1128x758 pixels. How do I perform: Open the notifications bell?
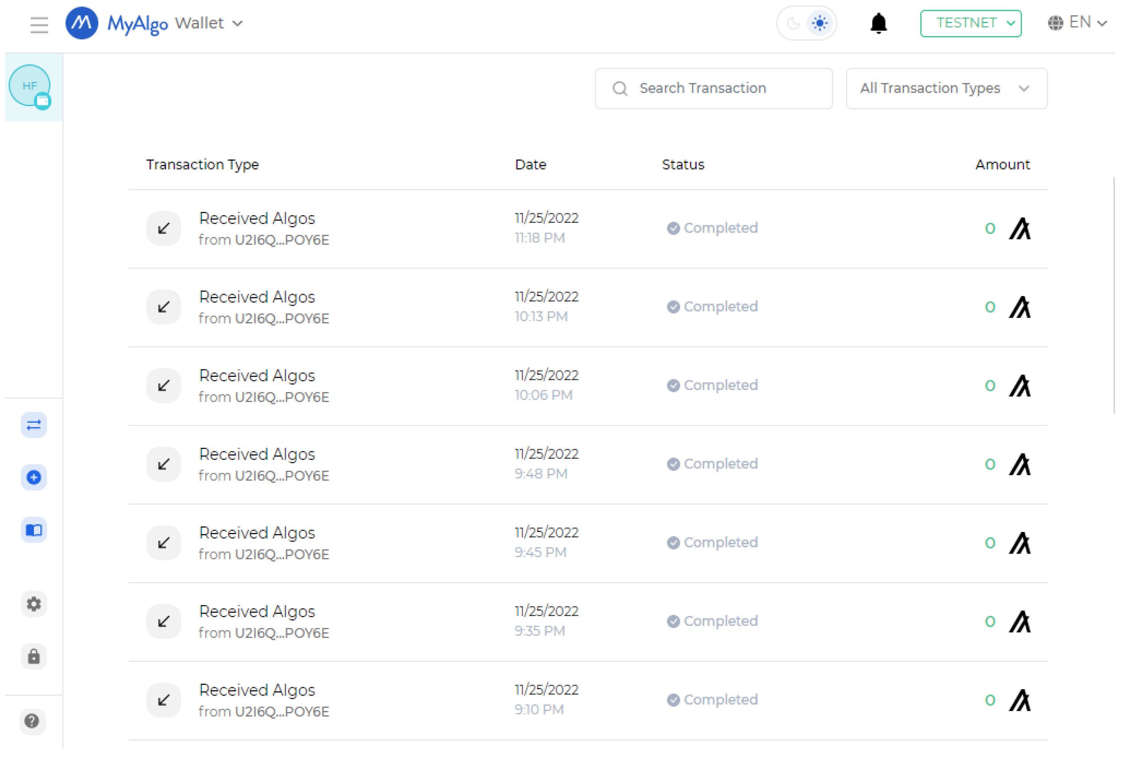point(878,23)
